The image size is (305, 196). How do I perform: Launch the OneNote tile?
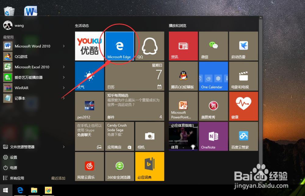coord(213,137)
